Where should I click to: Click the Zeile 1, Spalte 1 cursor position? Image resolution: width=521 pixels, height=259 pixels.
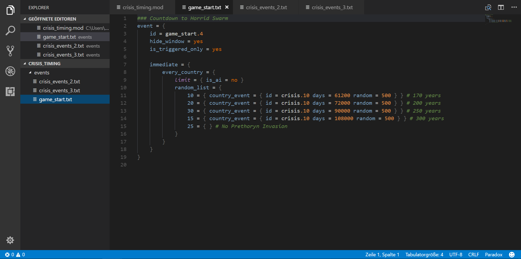[x=382, y=255]
